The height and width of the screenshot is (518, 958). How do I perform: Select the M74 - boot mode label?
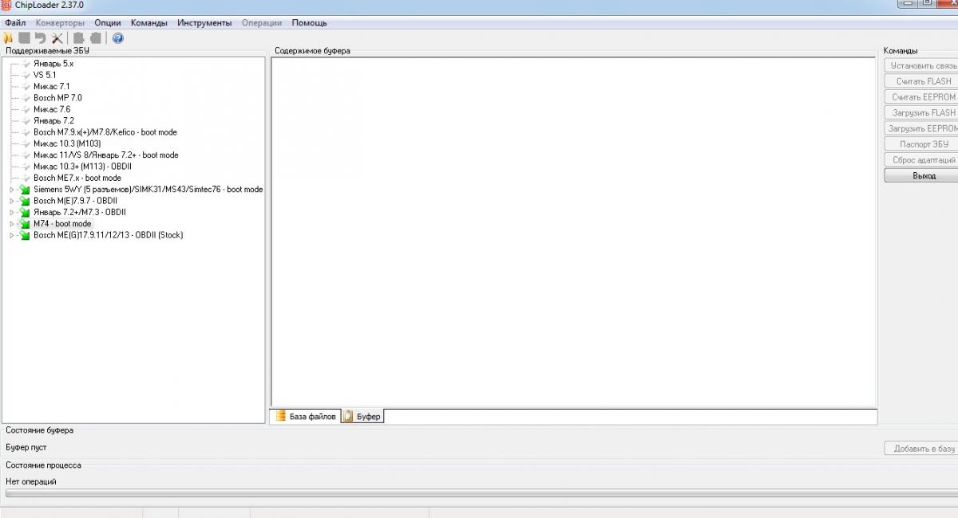(62, 224)
